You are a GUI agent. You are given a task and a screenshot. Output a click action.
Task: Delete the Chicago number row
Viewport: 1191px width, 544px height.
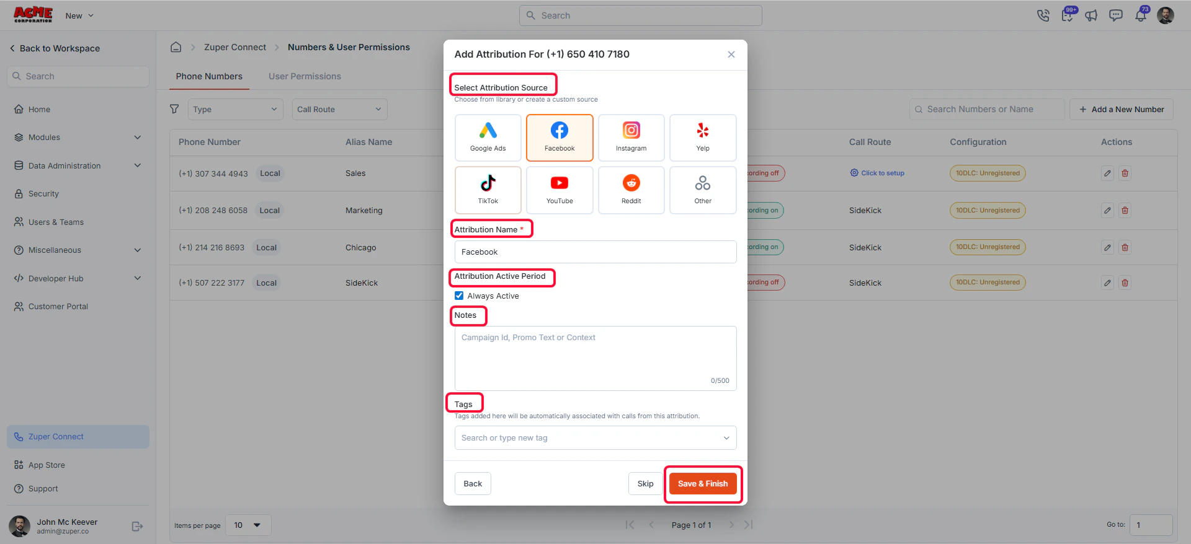1125,248
